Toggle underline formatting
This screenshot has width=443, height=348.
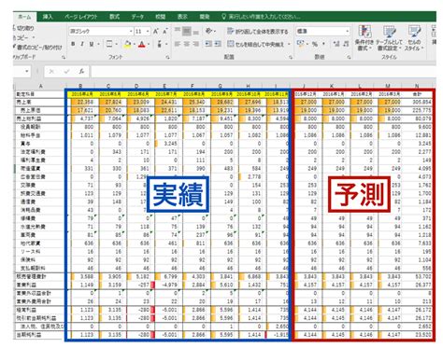(x=91, y=44)
